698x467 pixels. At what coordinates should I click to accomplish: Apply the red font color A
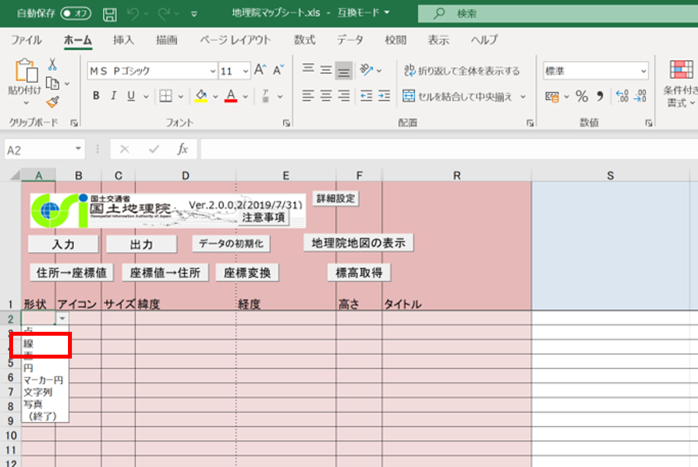pyautogui.click(x=231, y=95)
